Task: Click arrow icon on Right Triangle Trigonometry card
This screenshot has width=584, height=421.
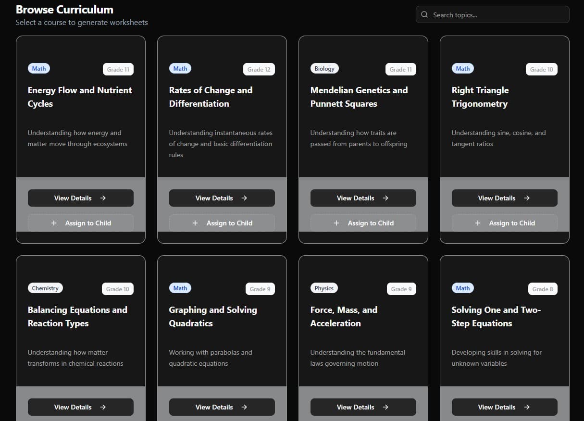Action: point(527,198)
